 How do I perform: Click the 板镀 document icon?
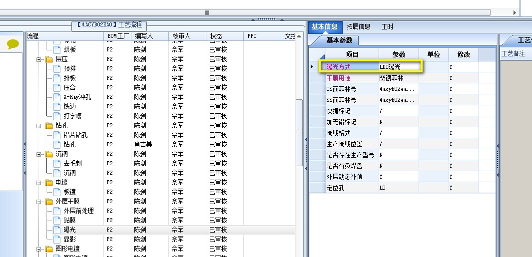coord(57,192)
